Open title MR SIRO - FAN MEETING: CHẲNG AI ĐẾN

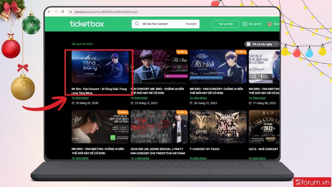98,151
